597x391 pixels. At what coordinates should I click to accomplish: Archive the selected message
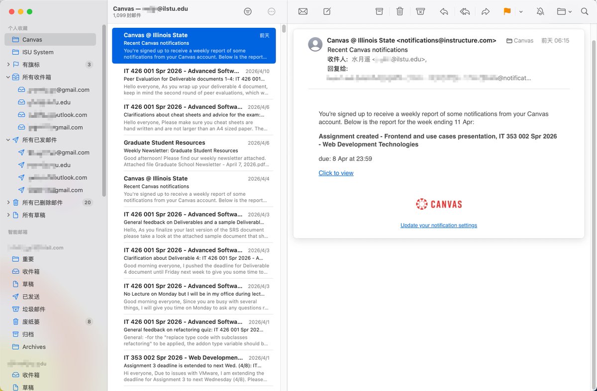coord(379,11)
